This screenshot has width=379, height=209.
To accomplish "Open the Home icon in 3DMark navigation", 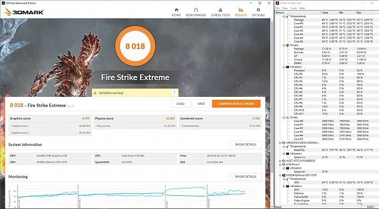I will (x=176, y=10).
